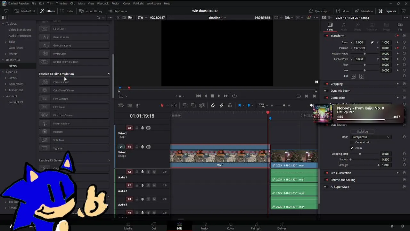Click the blue flag icon
Screen dimensions: 410x231
click(239, 105)
